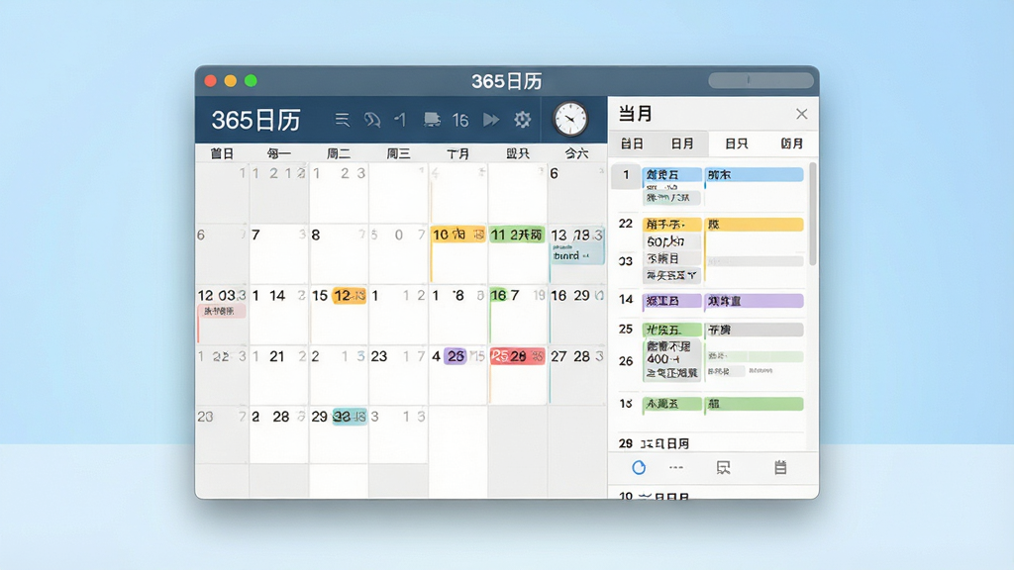Screen dimensions: 1014x570
Task: Open the green event on day 25 in panel
Action: tap(672, 330)
